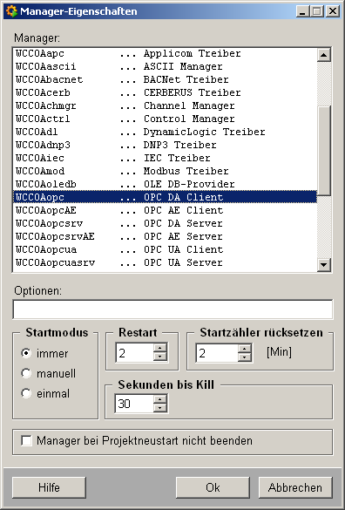
Task: Click the gear icon in the title bar
Action: click(11, 11)
